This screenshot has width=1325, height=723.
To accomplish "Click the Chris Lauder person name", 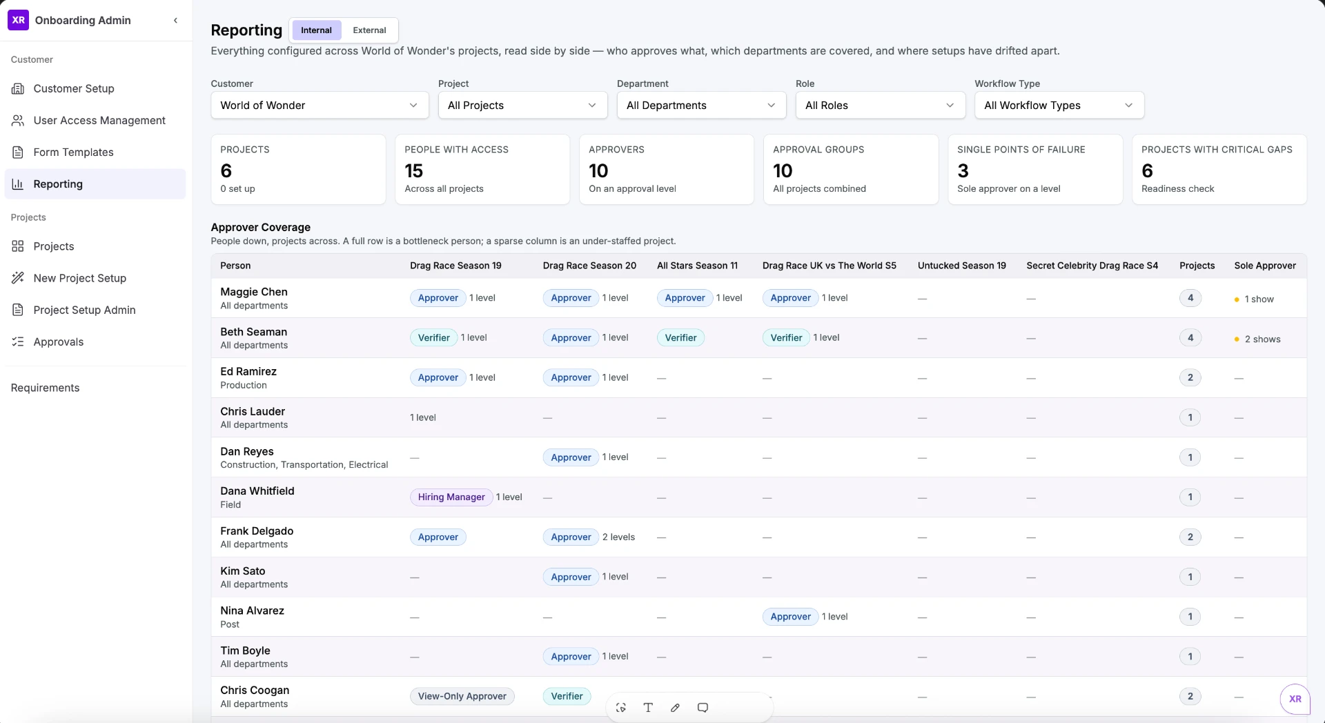I will (253, 412).
